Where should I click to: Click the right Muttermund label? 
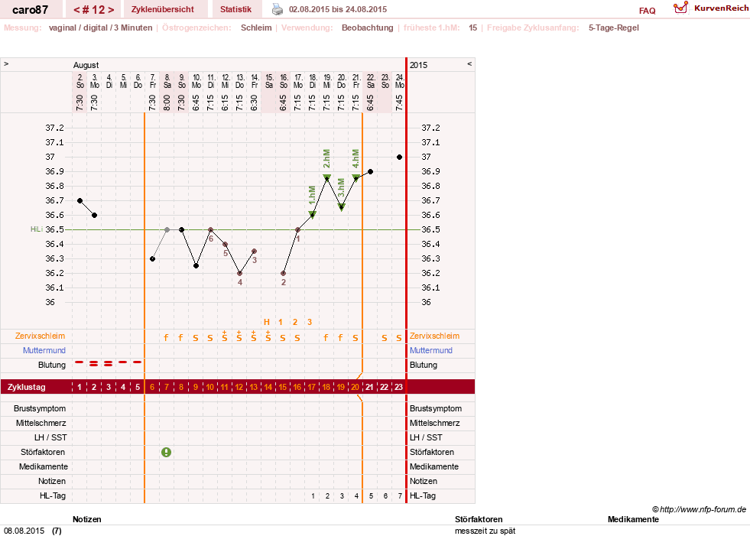tap(431, 350)
